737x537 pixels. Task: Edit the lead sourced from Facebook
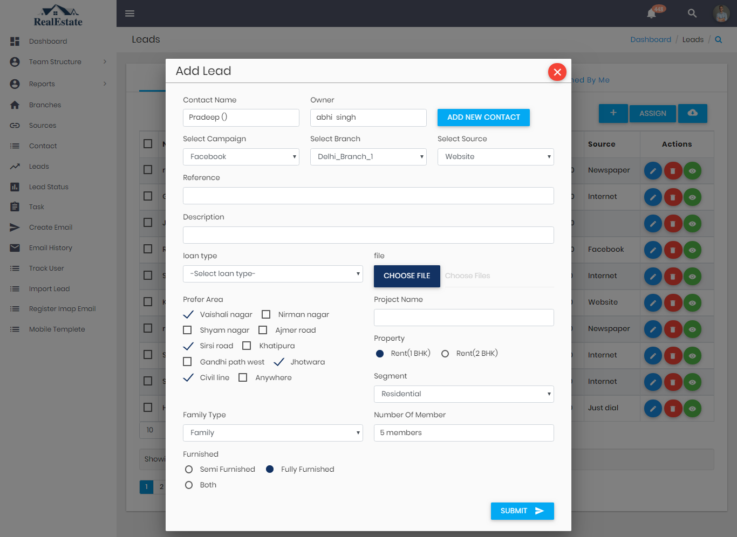[x=653, y=250]
